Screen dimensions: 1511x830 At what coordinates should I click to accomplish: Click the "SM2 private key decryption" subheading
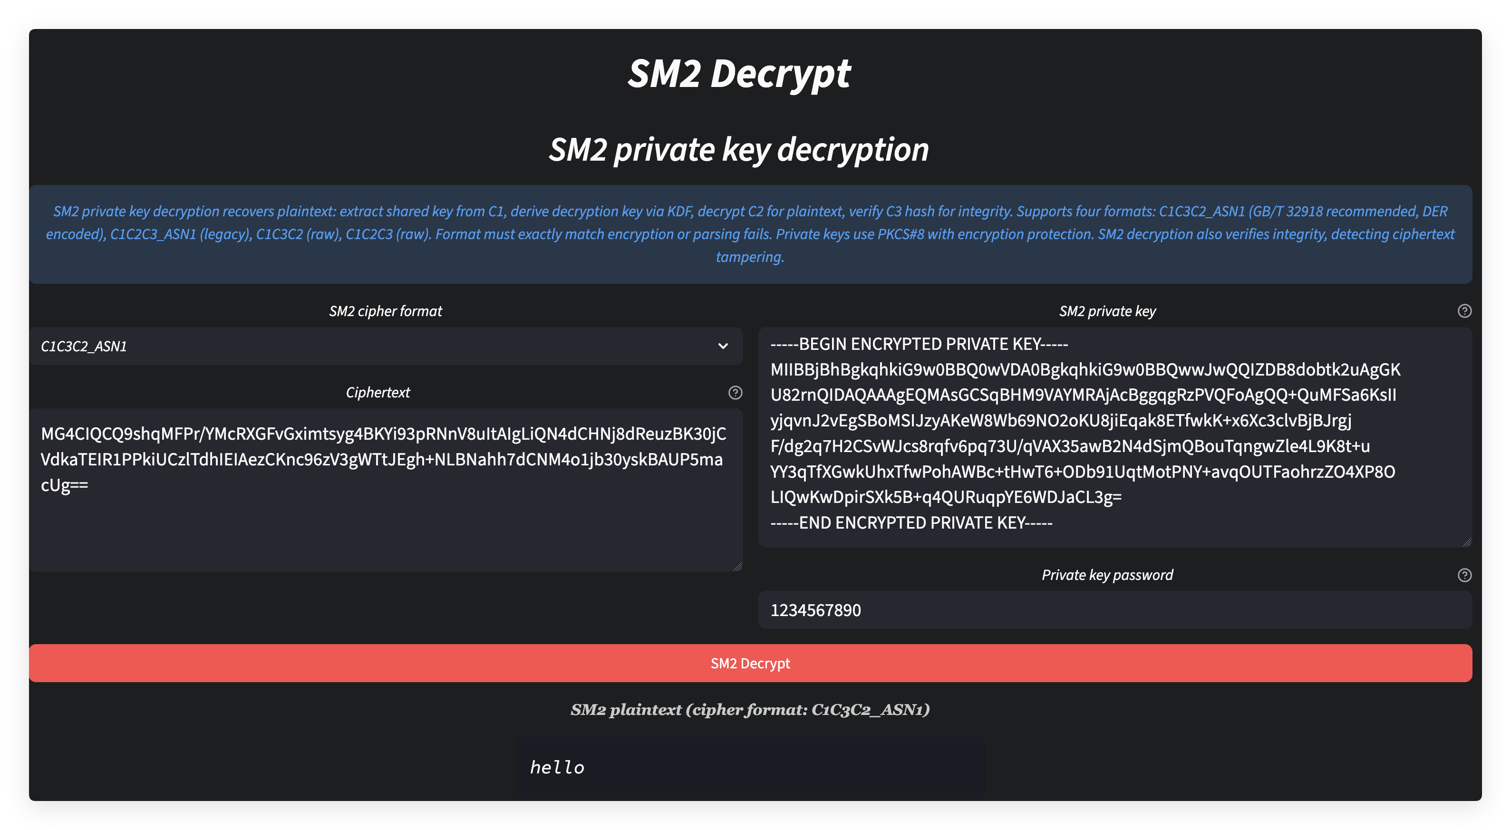click(739, 150)
